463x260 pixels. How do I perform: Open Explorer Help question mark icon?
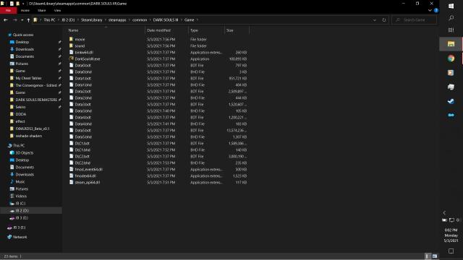(436, 10)
